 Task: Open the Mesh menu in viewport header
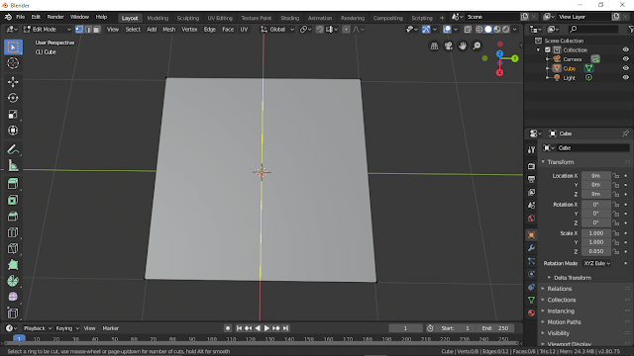169,30
